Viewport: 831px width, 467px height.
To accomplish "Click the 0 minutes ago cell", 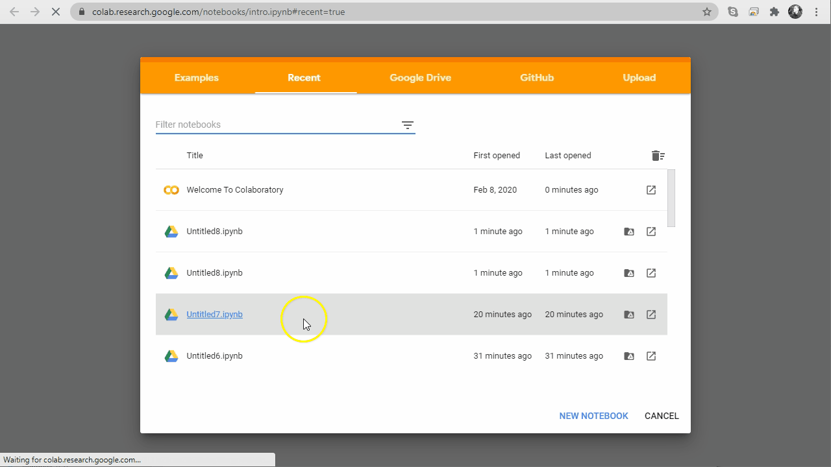I will coord(572,190).
